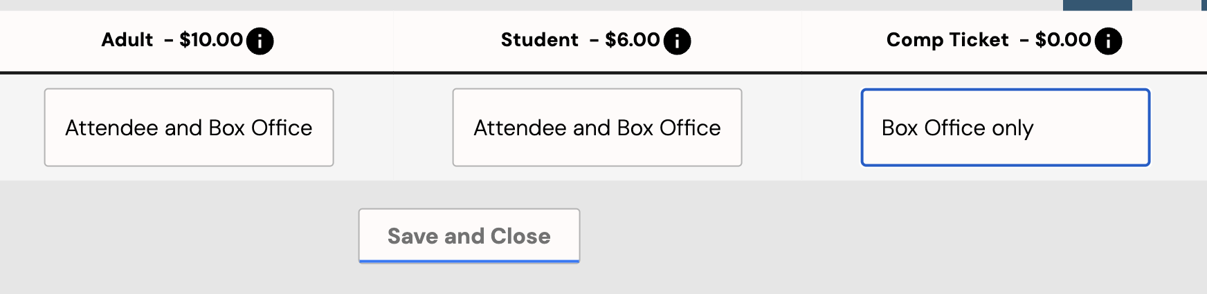Open the Comp Ticket 'Box Office only' dropdown
This screenshot has height=294, width=1207.
coord(1006,127)
